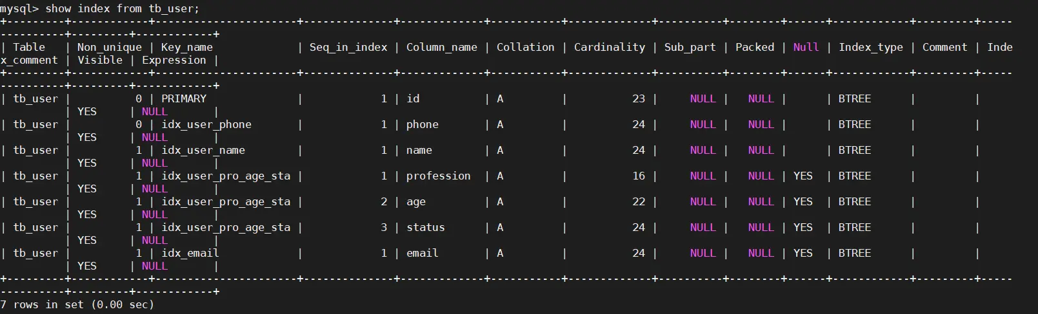Viewport: 1038px width, 314px height.
Task: Click the idx_user_phone key name
Action: [x=206, y=125]
